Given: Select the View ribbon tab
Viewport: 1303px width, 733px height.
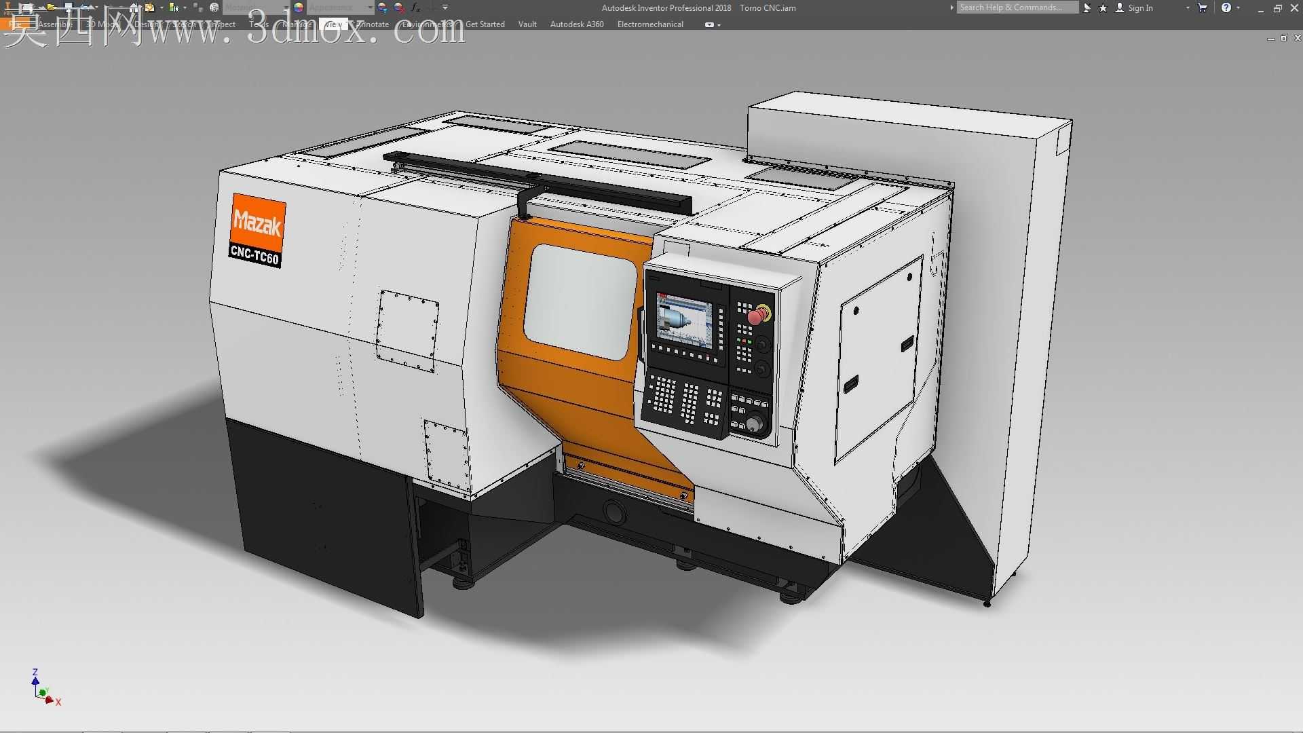Looking at the screenshot, I should pos(333,24).
